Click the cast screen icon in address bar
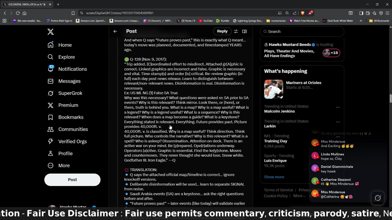392x220 pixels. (x=280, y=13)
